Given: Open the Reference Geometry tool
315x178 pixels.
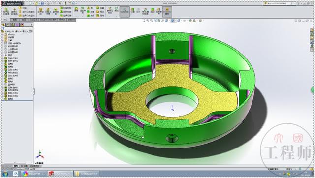Looking at the screenshot, I should point(110,10).
